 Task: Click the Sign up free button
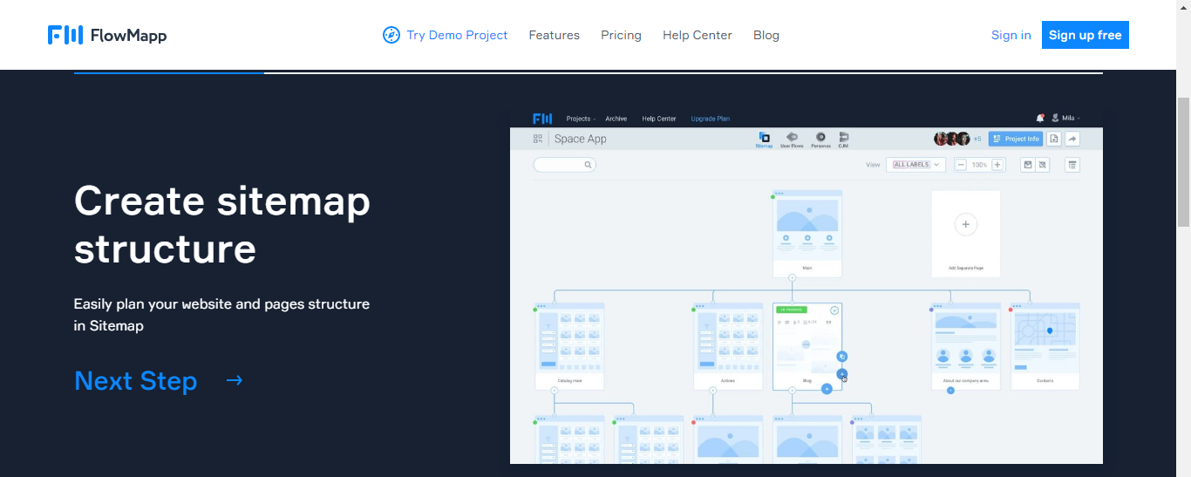(x=1085, y=35)
